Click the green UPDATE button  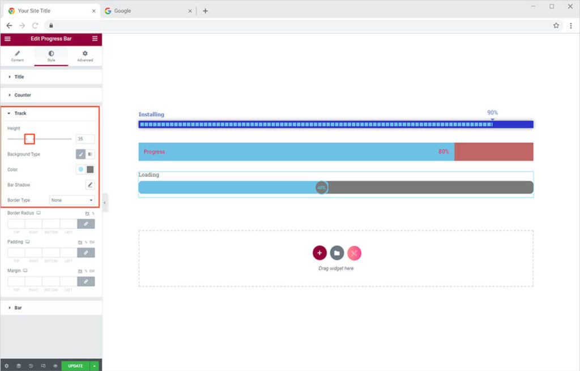coord(75,366)
